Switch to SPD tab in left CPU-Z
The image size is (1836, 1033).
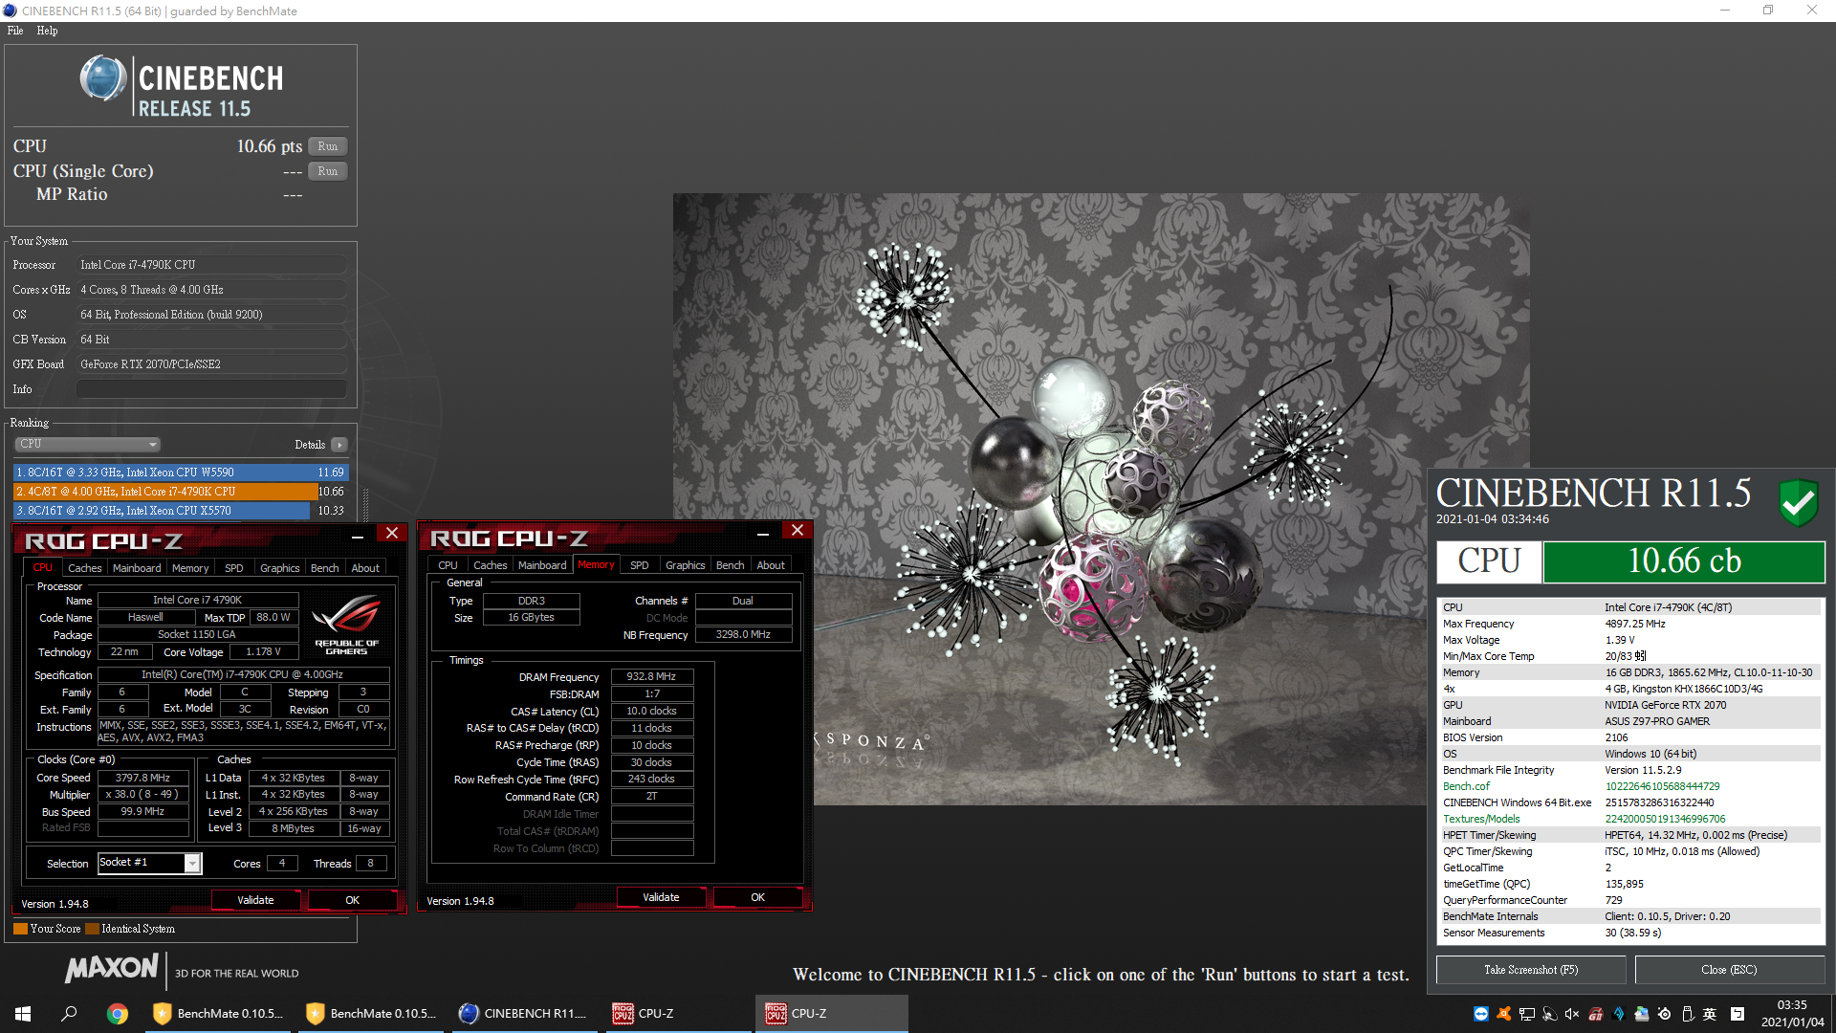click(x=234, y=568)
